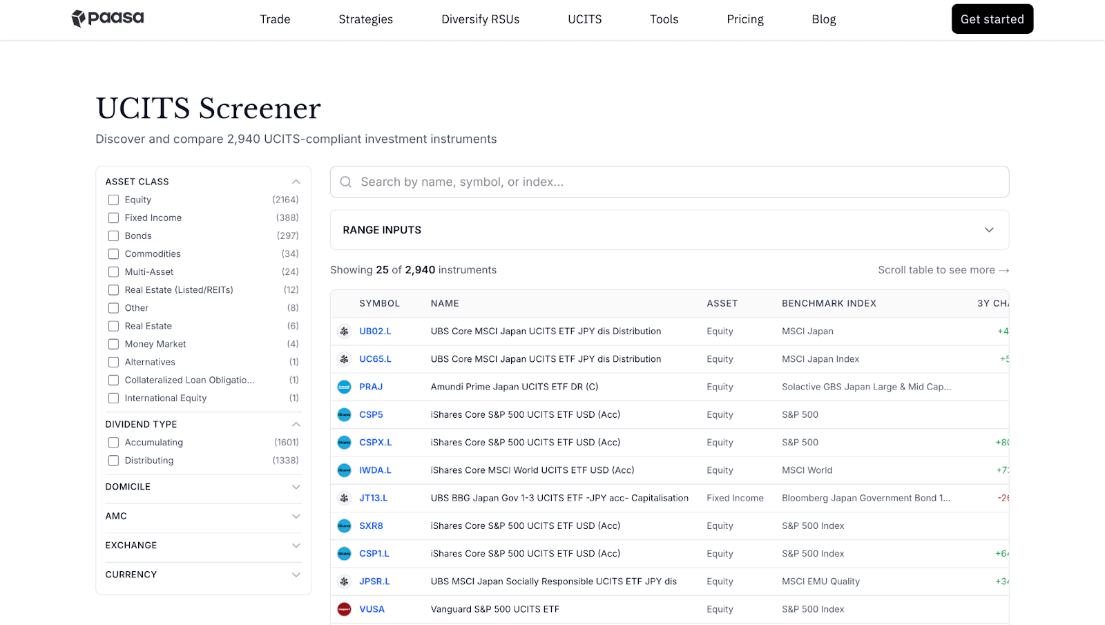The image size is (1105, 625).
Task: Tick Real Estate (Listed/REITs) checkbox
Action: tap(113, 290)
